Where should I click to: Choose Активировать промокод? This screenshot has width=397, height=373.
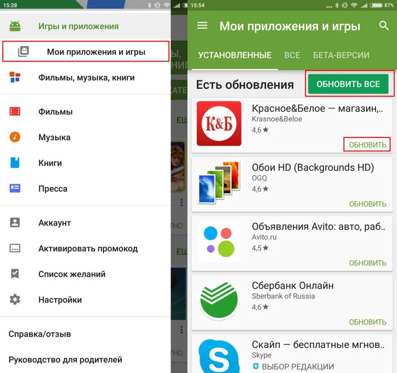tap(85, 248)
